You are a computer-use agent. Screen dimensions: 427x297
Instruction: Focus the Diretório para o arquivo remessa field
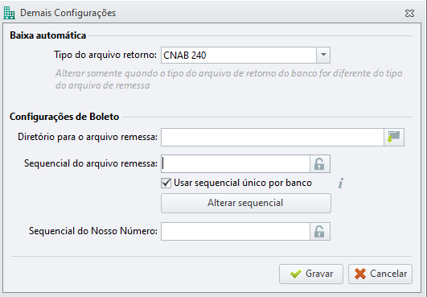pyautogui.click(x=273, y=137)
